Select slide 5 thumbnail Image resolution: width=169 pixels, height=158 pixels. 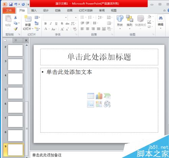coord(15,93)
